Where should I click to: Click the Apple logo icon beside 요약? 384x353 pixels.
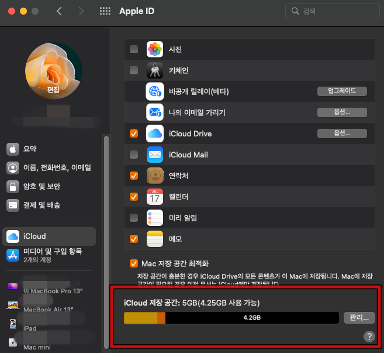click(x=13, y=149)
